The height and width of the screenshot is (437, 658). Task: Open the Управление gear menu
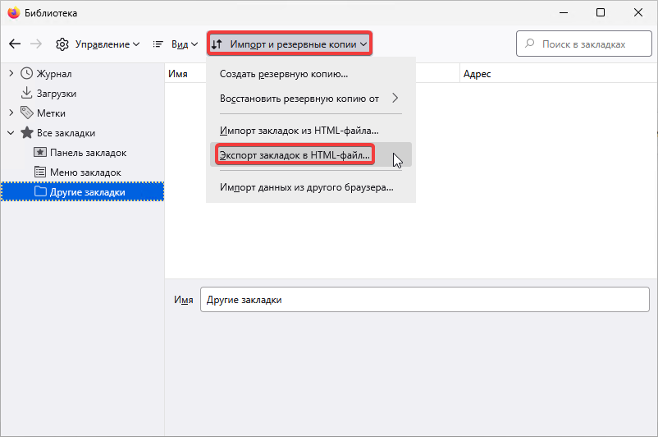click(98, 44)
